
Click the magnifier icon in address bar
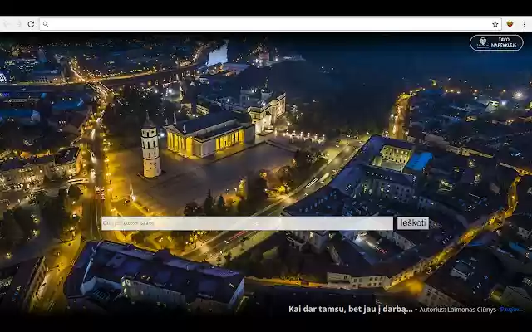46,24
